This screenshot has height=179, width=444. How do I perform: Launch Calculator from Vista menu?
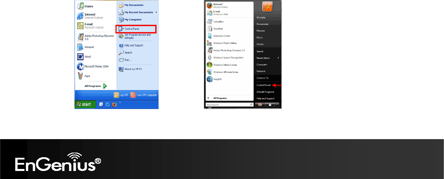click(215, 22)
